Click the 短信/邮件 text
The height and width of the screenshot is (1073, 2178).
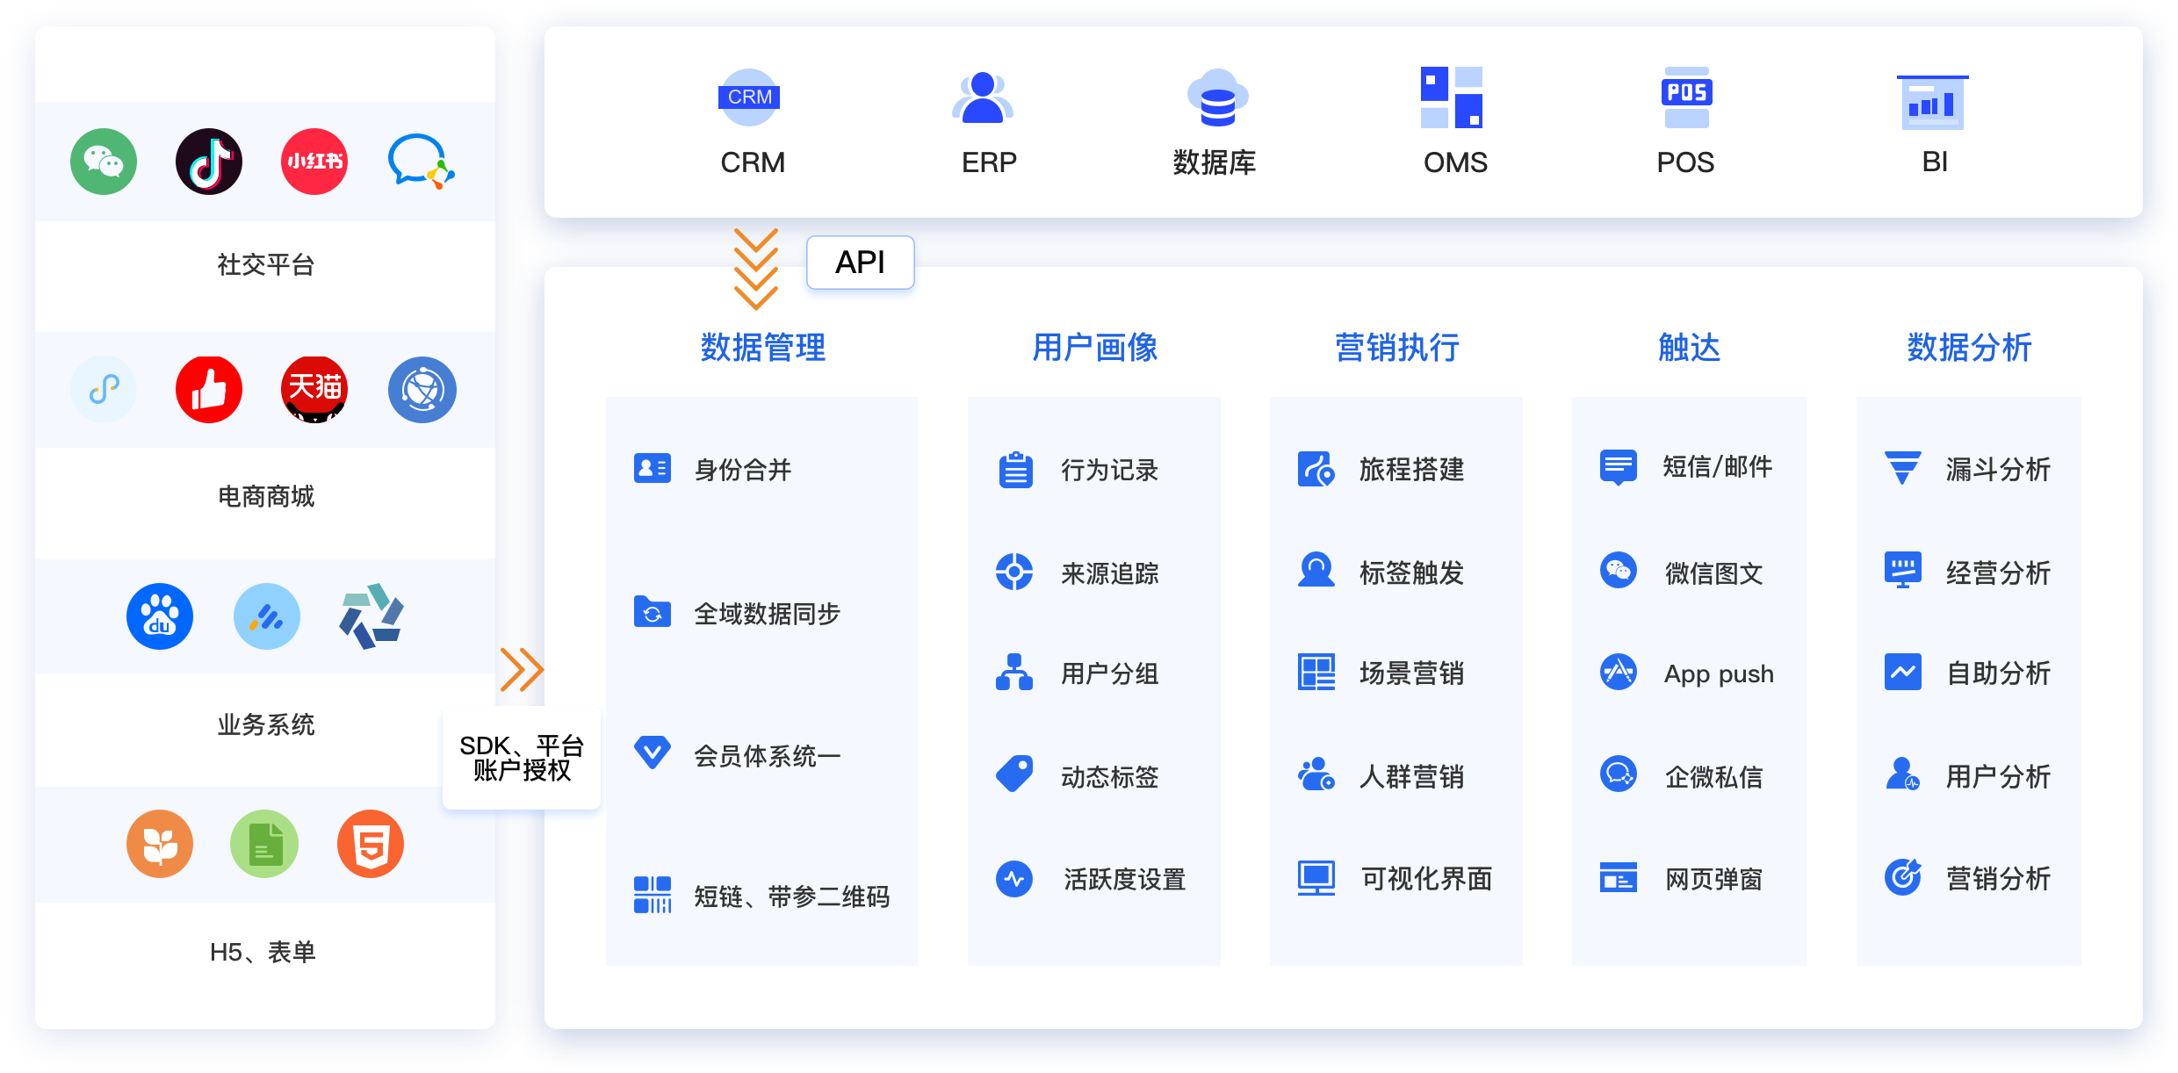[1718, 467]
